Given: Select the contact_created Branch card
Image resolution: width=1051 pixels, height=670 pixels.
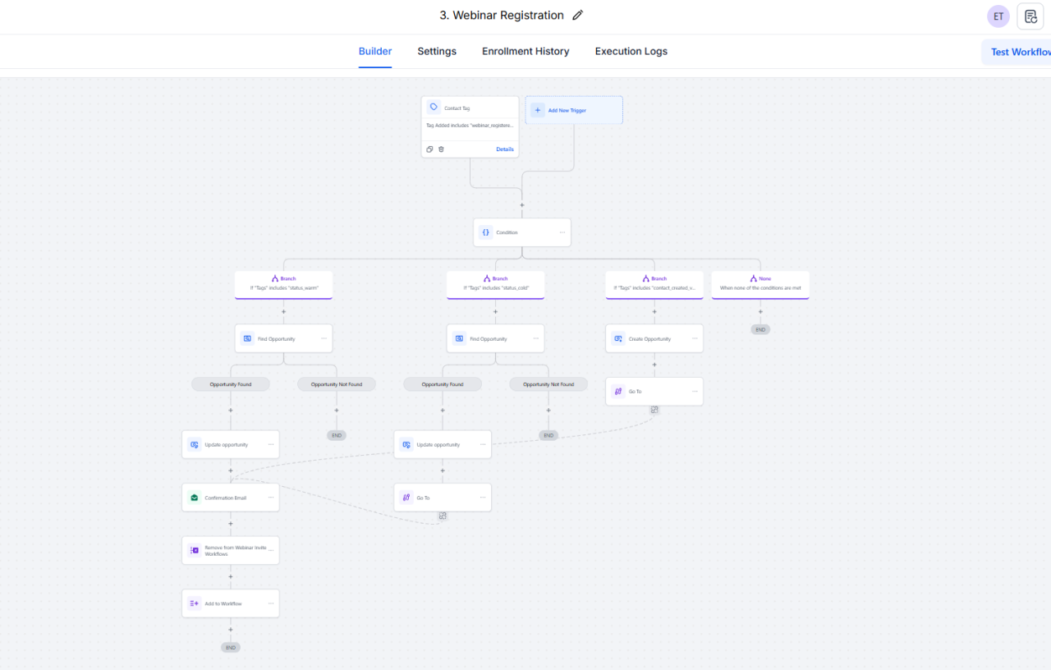Looking at the screenshot, I should point(654,284).
